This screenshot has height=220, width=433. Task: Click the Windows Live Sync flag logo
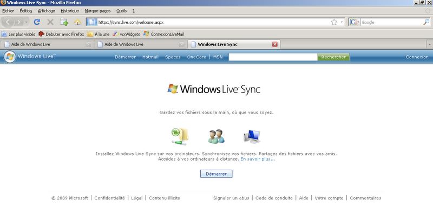click(173, 89)
